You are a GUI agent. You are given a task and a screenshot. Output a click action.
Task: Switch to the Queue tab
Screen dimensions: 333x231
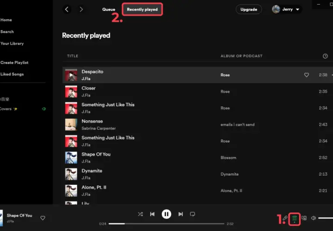[109, 9]
